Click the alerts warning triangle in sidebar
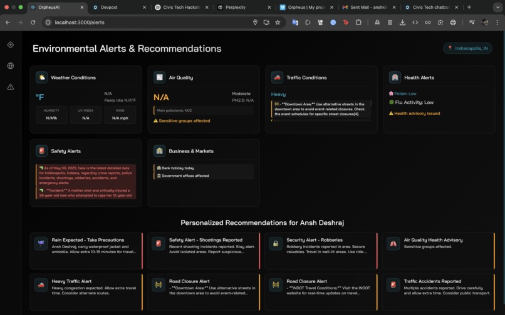 (x=11, y=87)
